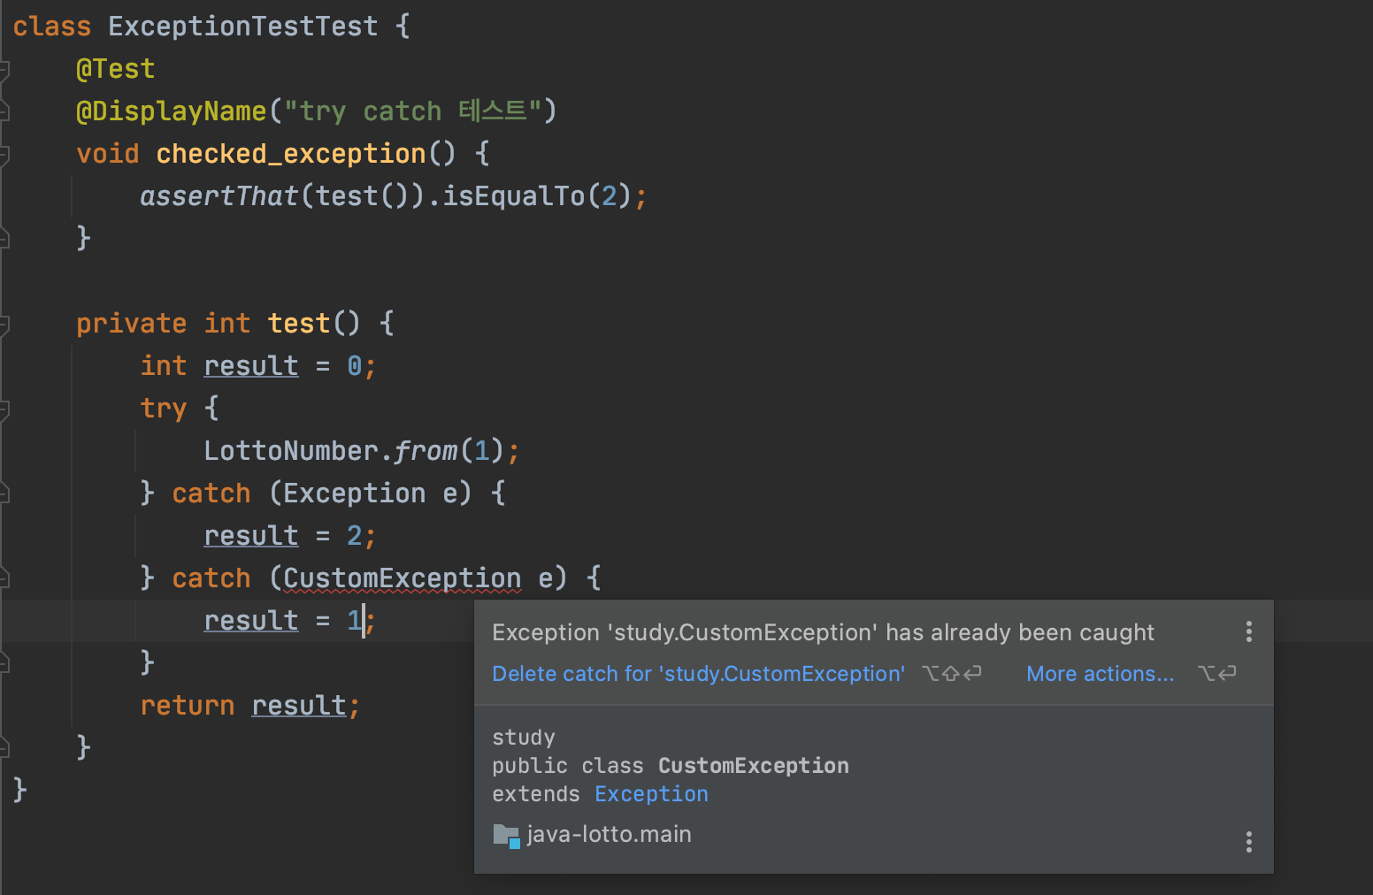Click the @Test annotation

coord(116,68)
